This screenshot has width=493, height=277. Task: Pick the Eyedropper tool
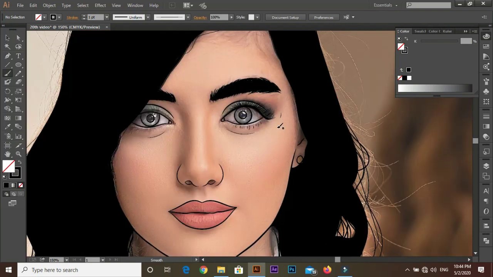7,127
